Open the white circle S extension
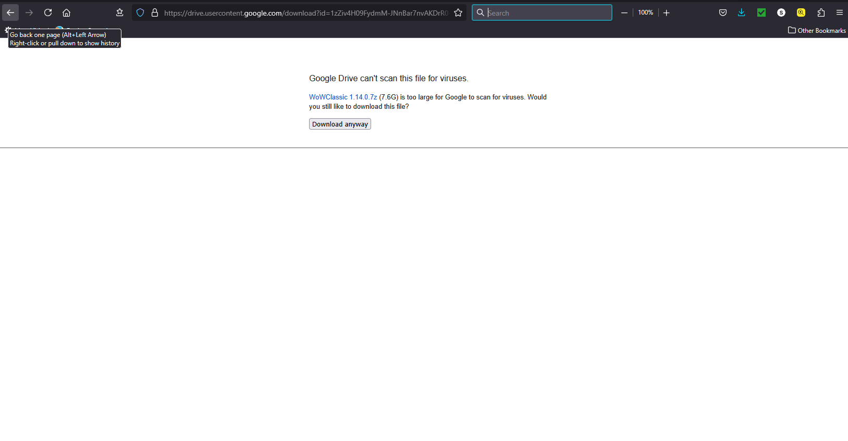 tap(781, 12)
